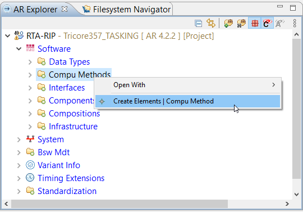Viewport: 303px width, 212px height.
Task: Click the Interfaces folder icon
Action: tap(42, 87)
